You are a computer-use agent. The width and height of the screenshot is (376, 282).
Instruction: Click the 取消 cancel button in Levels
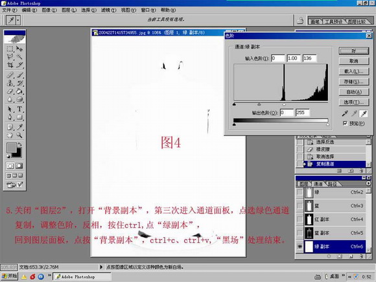(354, 61)
